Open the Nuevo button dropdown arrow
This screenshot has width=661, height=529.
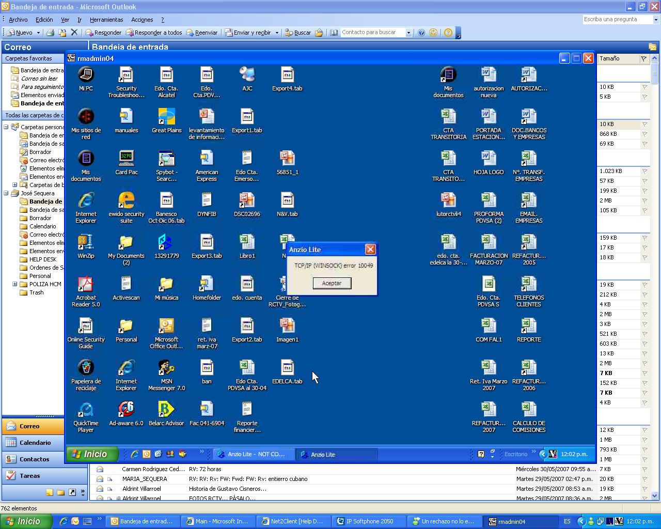click(x=38, y=33)
